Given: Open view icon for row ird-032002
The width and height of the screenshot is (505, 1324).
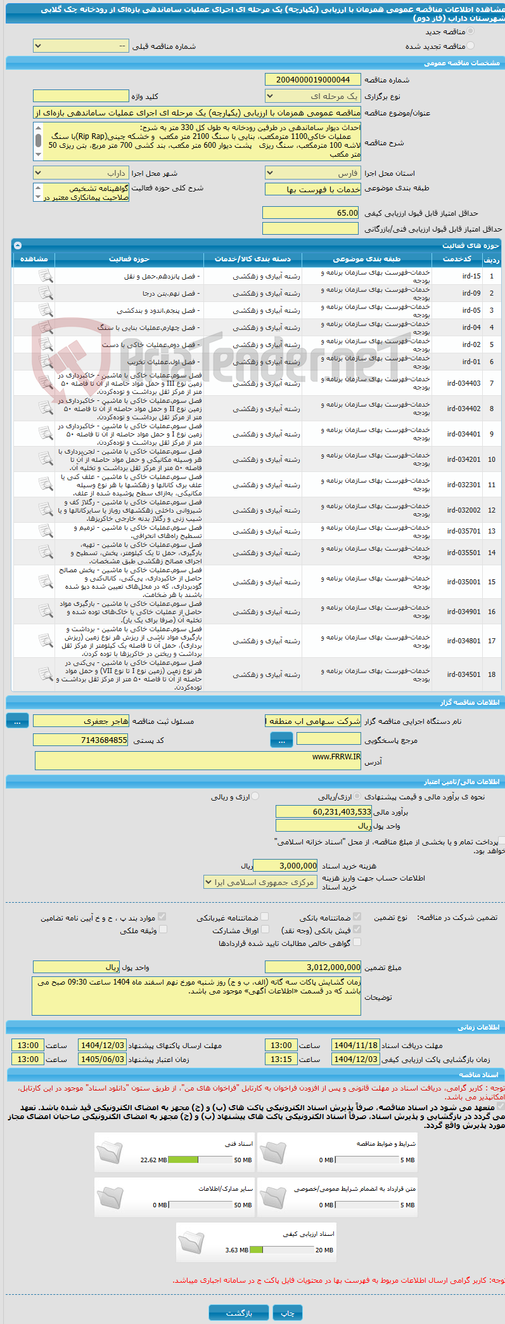Looking at the screenshot, I should 45,510.
